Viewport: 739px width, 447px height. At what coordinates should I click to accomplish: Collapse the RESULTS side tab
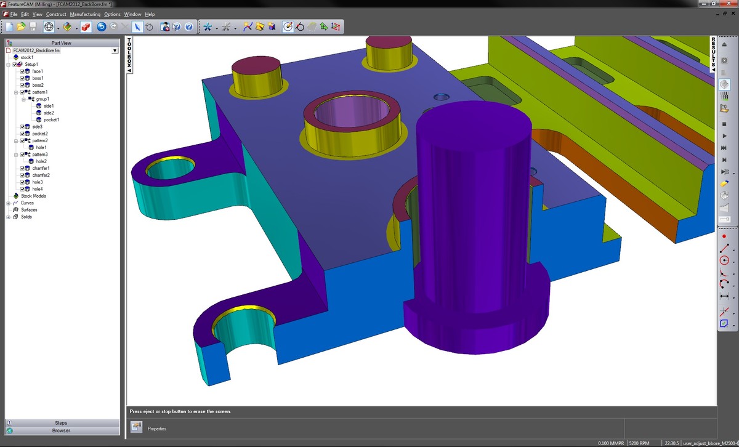tap(714, 53)
